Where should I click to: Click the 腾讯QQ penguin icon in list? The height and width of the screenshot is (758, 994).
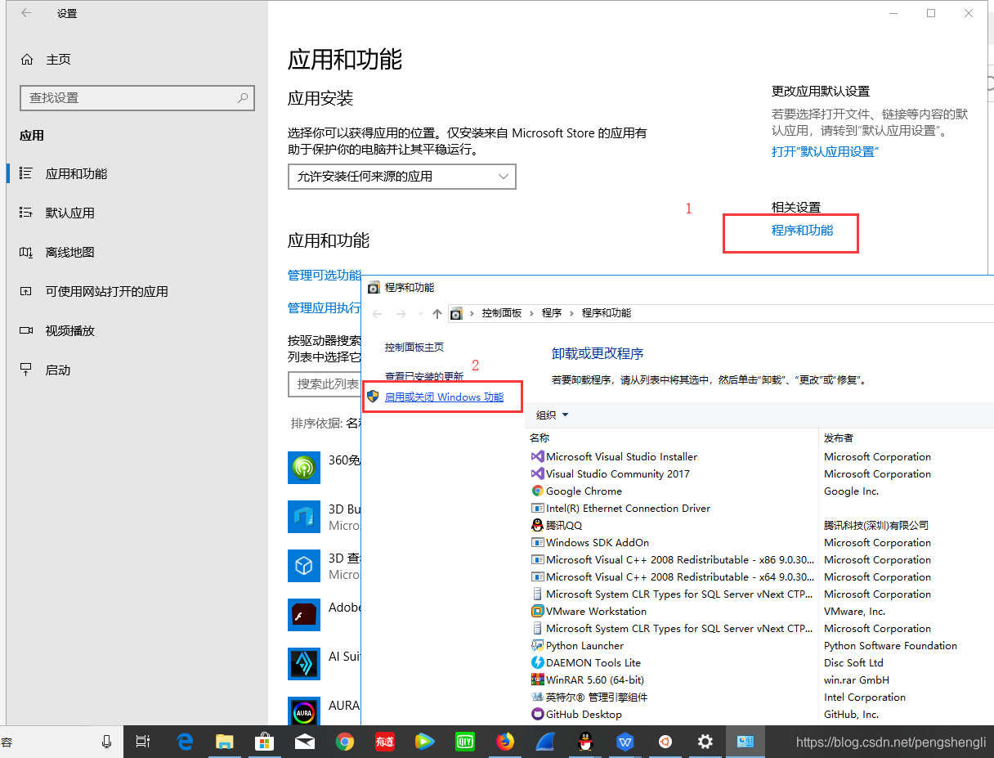tap(538, 525)
